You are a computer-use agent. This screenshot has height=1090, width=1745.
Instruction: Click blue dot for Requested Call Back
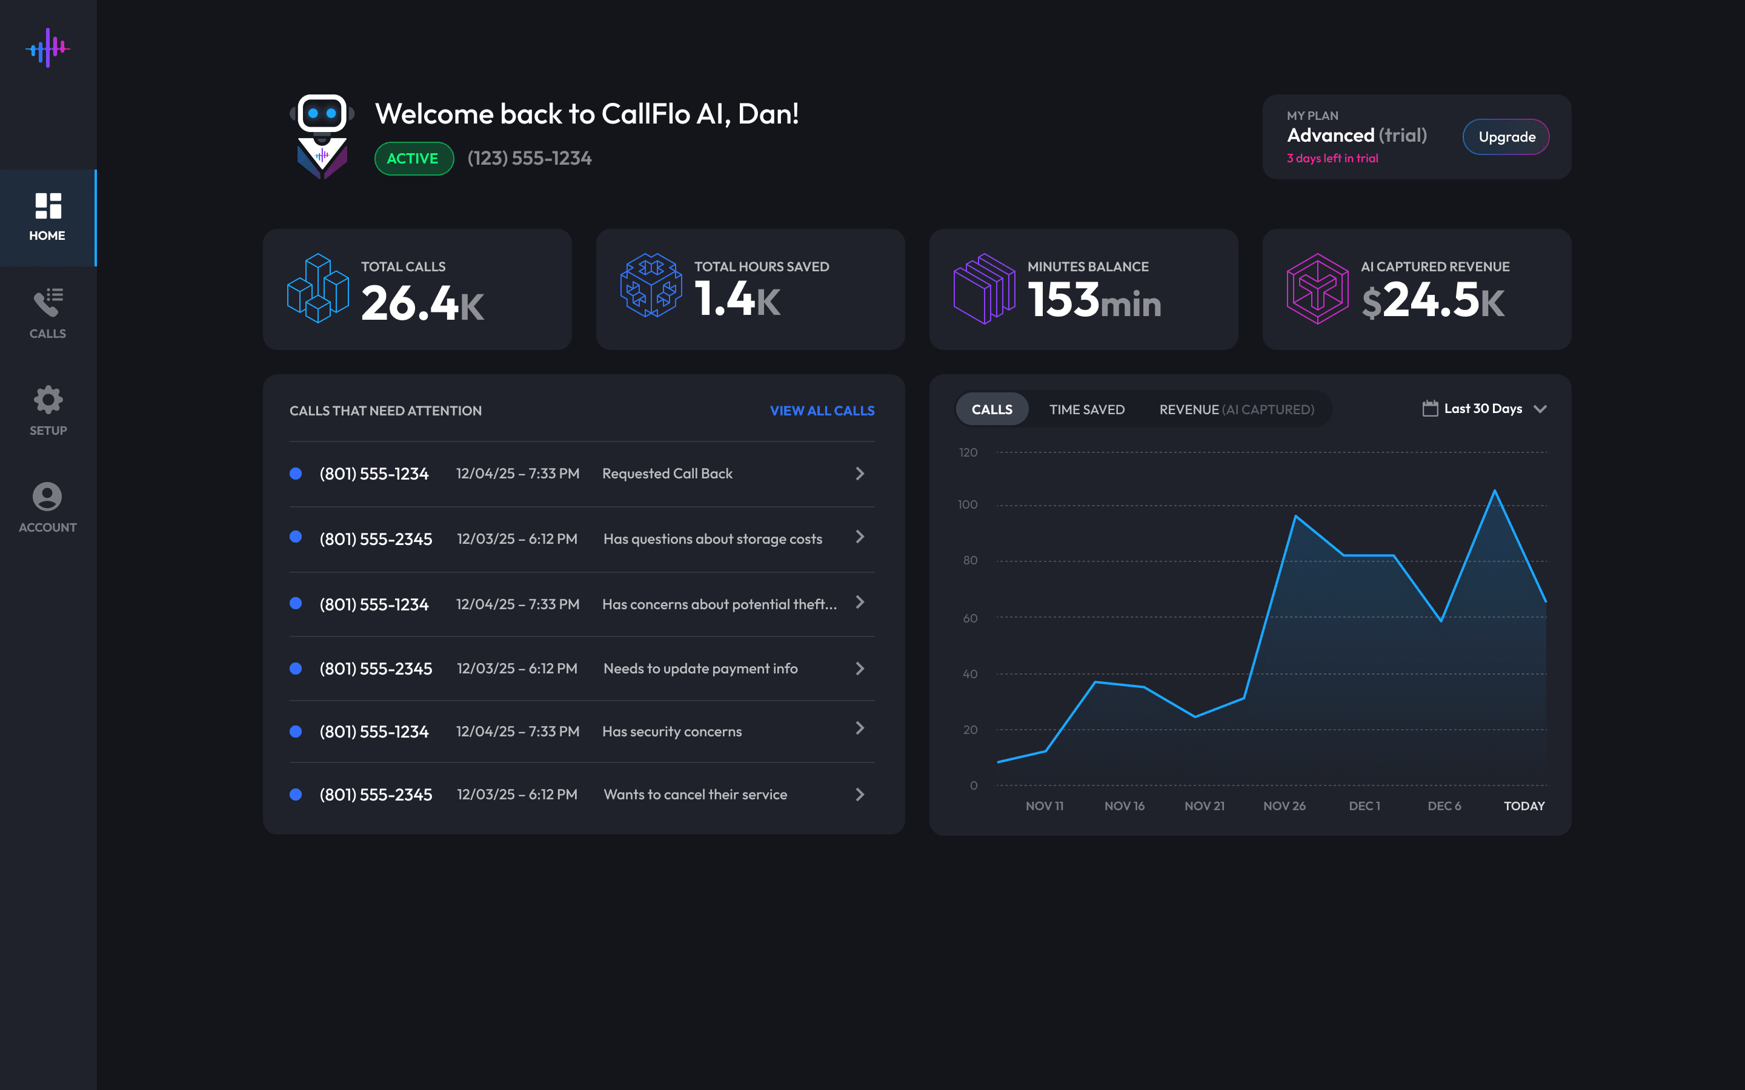pyautogui.click(x=296, y=474)
